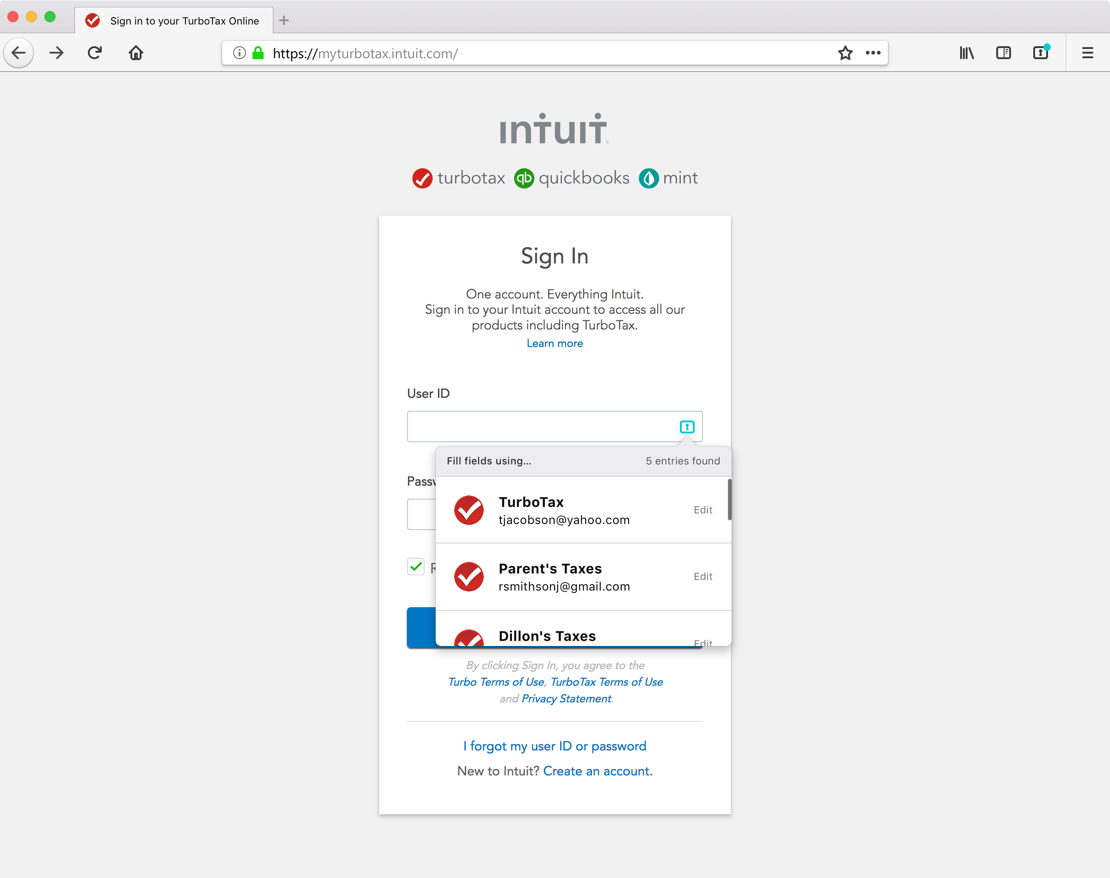Click the Learn more link

[x=554, y=343]
